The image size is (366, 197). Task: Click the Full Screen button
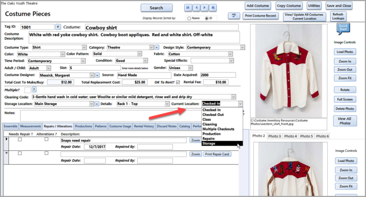[345, 99]
